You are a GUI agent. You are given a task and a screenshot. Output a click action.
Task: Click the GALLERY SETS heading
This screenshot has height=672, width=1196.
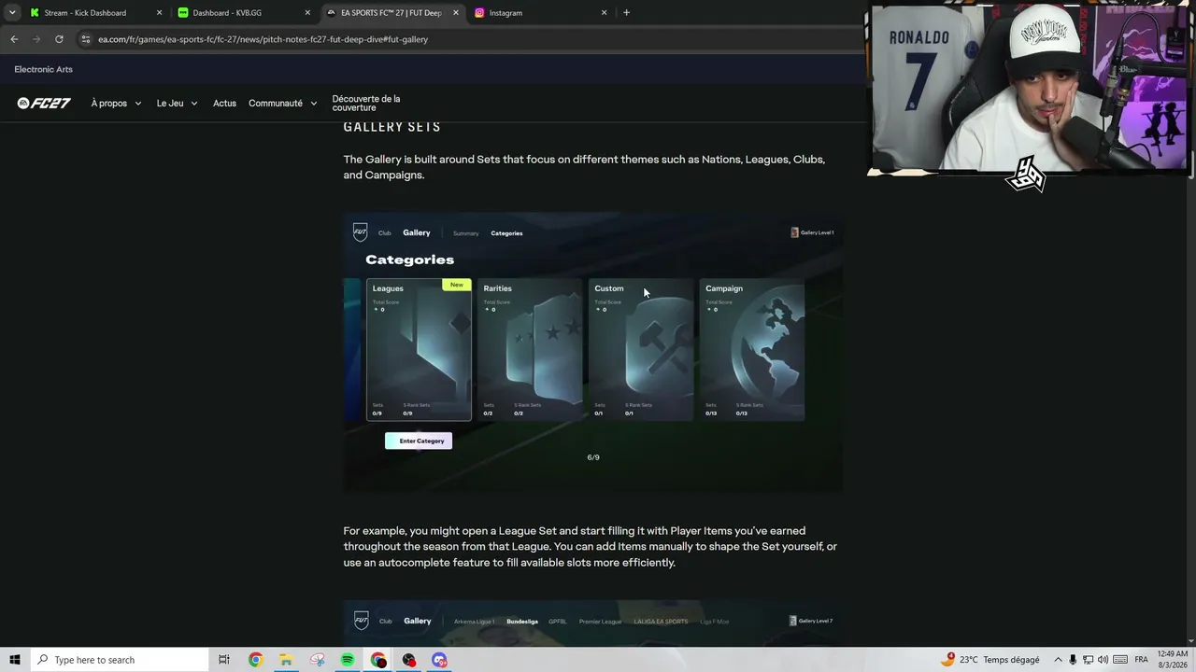[392, 127]
